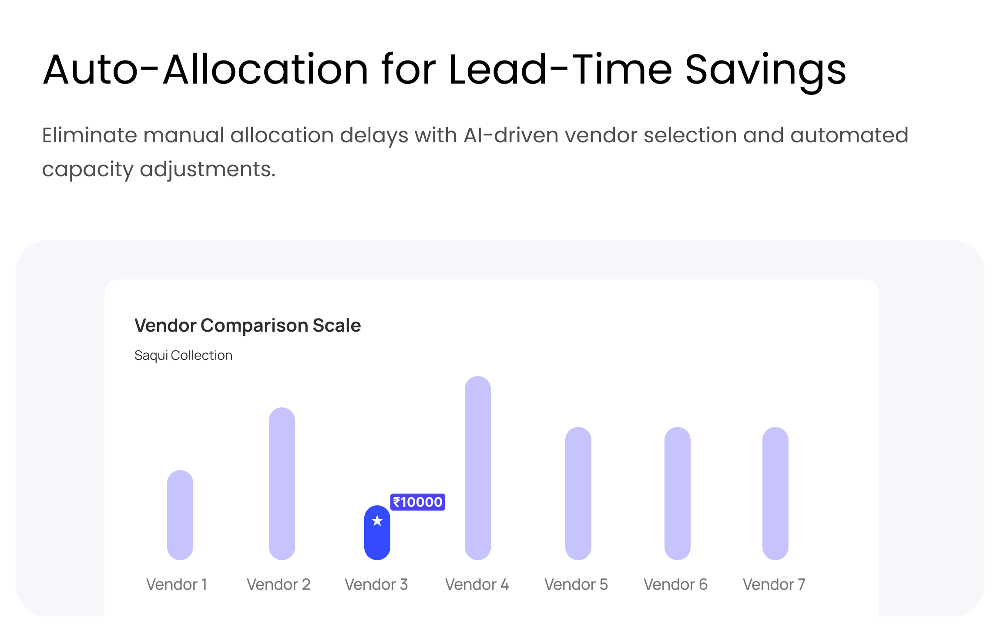Click the tallest bar above Vendor 4

click(x=478, y=468)
